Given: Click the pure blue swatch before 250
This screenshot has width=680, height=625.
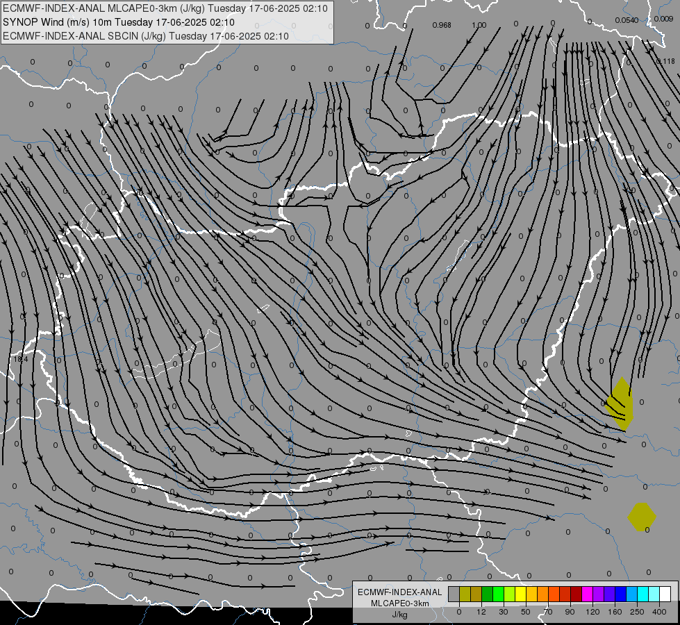Looking at the screenshot, I should coord(620,594).
